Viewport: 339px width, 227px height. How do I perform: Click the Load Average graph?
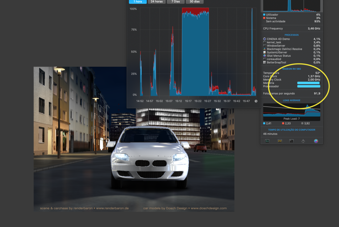click(292, 110)
